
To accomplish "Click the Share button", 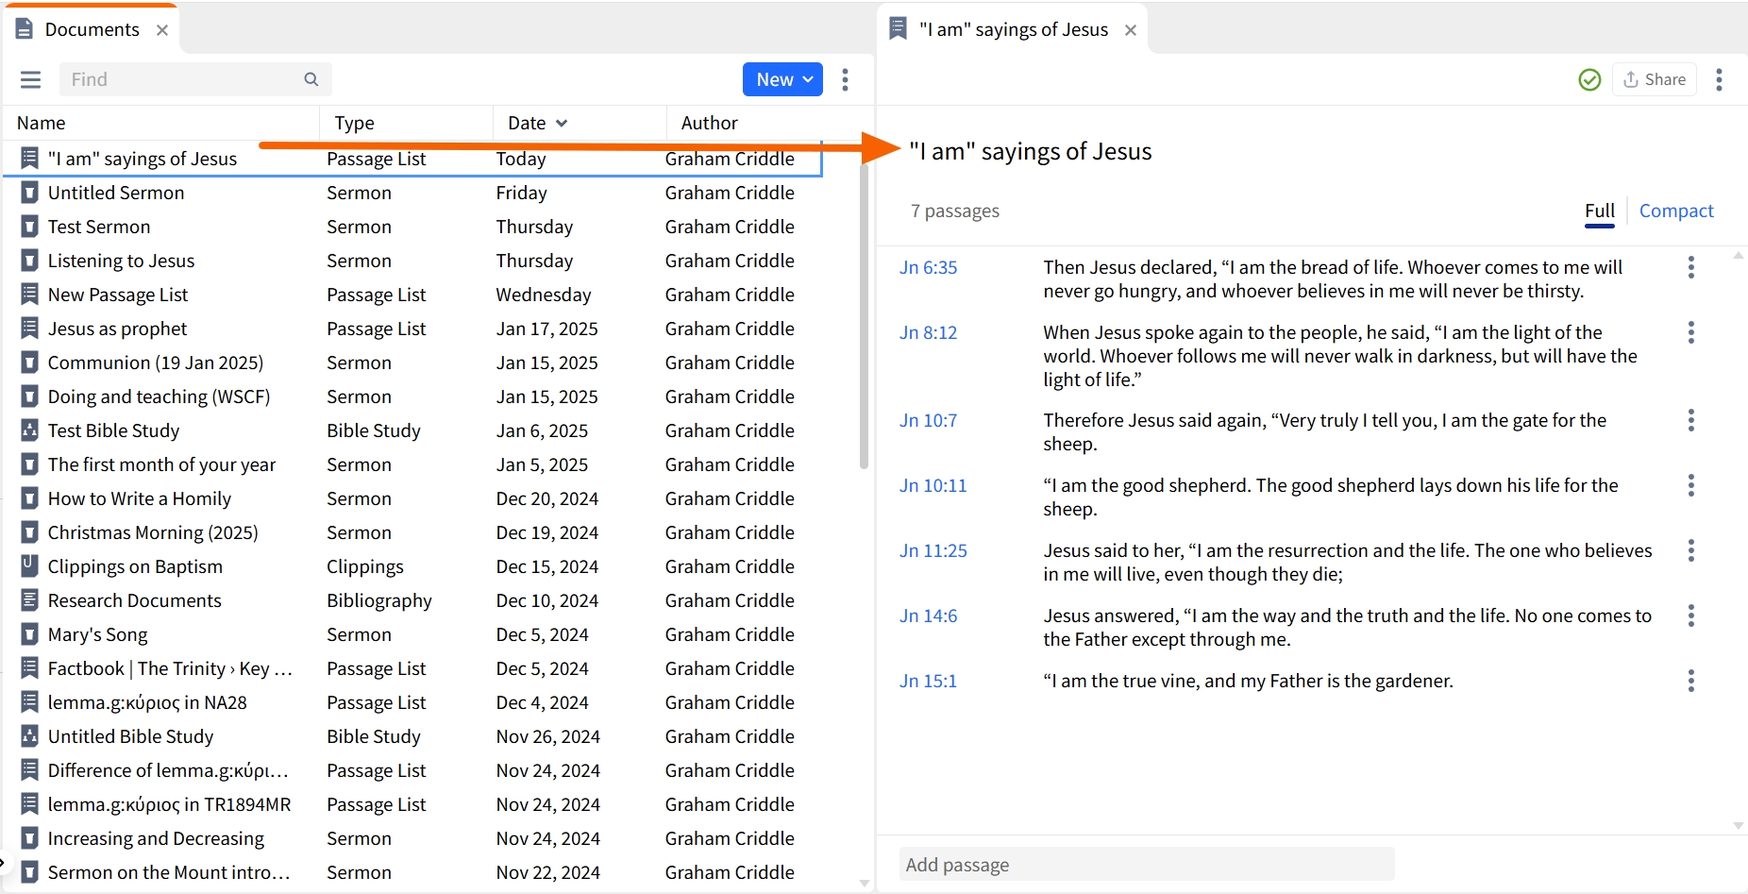I will [1655, 79].
